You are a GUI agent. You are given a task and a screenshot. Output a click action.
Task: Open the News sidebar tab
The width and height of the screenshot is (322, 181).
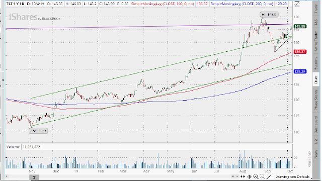[x=316, y=154]
